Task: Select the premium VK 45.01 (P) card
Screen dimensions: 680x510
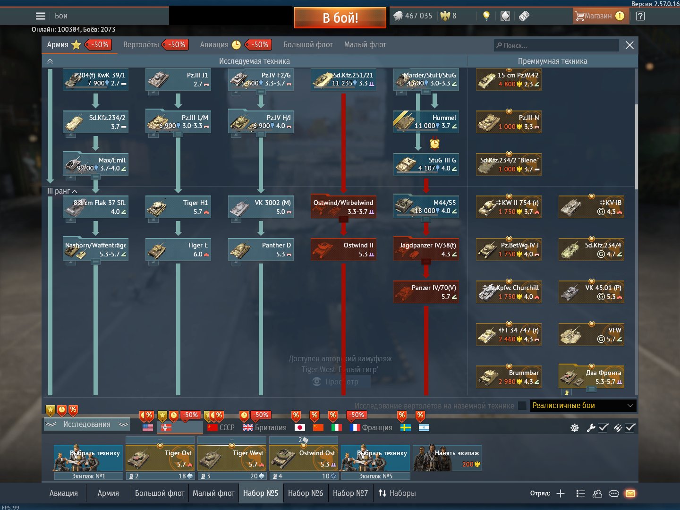Action: pos(591,292)
